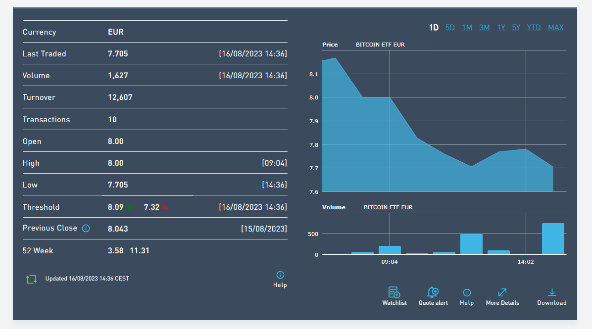This screenshot has height=329, width=592.
Task: Open the Quote alert bell icon
Action: click(433, 292)
